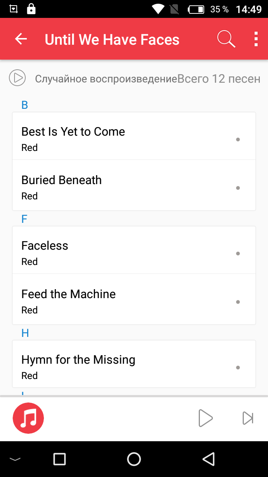Skip to next track in player bar
This screenshot has height=477, width=268.
(x=248, y=418)
